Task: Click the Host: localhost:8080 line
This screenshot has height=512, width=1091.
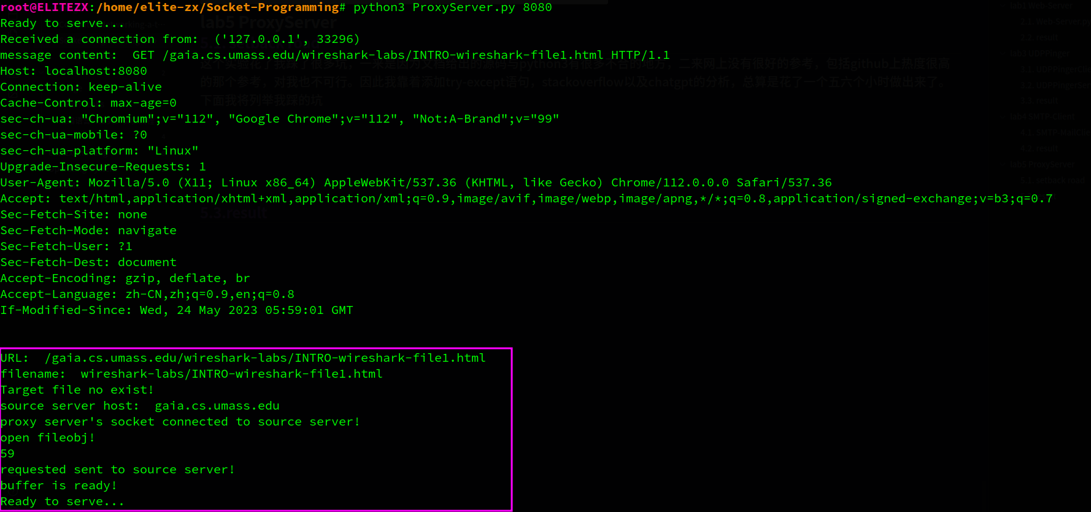Action: point(74,71)
